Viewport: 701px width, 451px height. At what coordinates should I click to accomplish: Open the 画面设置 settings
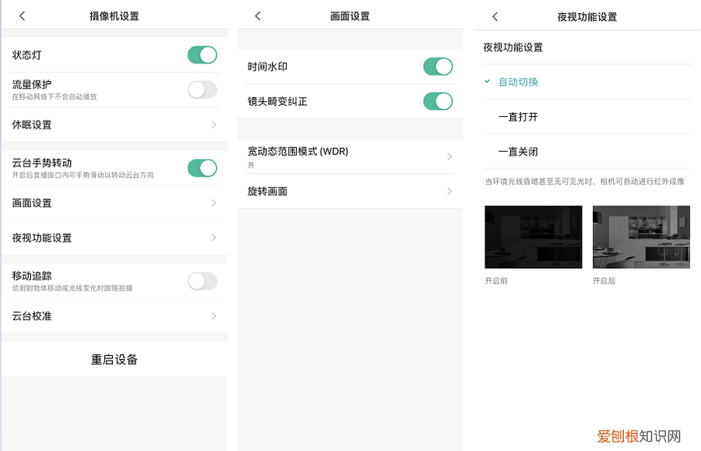click(x=115, y=203)
